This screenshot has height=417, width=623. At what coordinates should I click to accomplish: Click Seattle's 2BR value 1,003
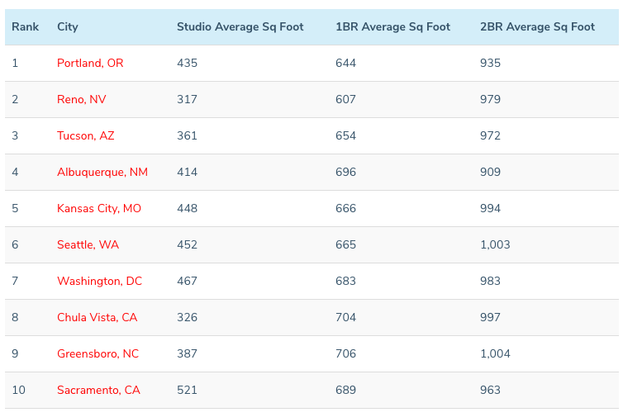[x=495, y=245]
